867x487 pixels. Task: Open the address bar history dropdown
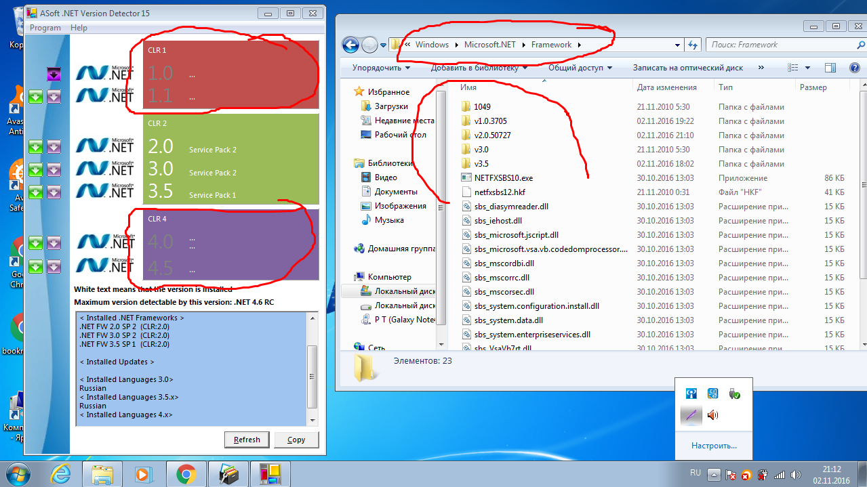pos(677,45)
